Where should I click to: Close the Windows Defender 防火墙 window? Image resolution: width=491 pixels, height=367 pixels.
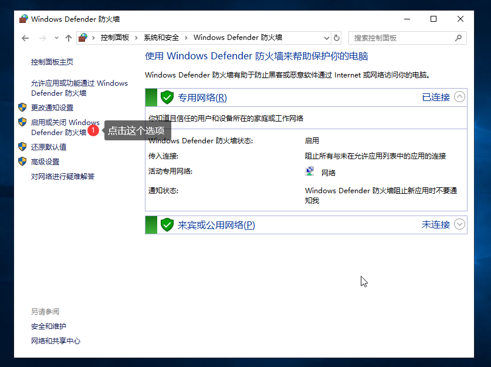click(460, 19)
